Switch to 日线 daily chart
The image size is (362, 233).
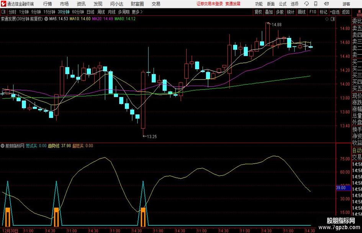[90, 12]
